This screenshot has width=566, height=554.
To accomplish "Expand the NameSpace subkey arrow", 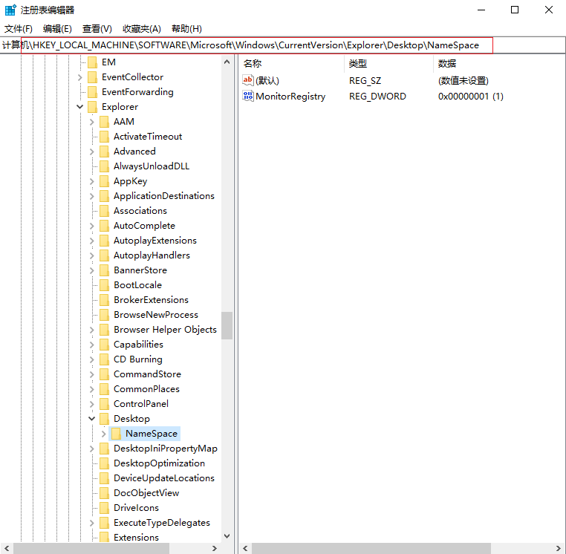I will click(x=103, y=434).
